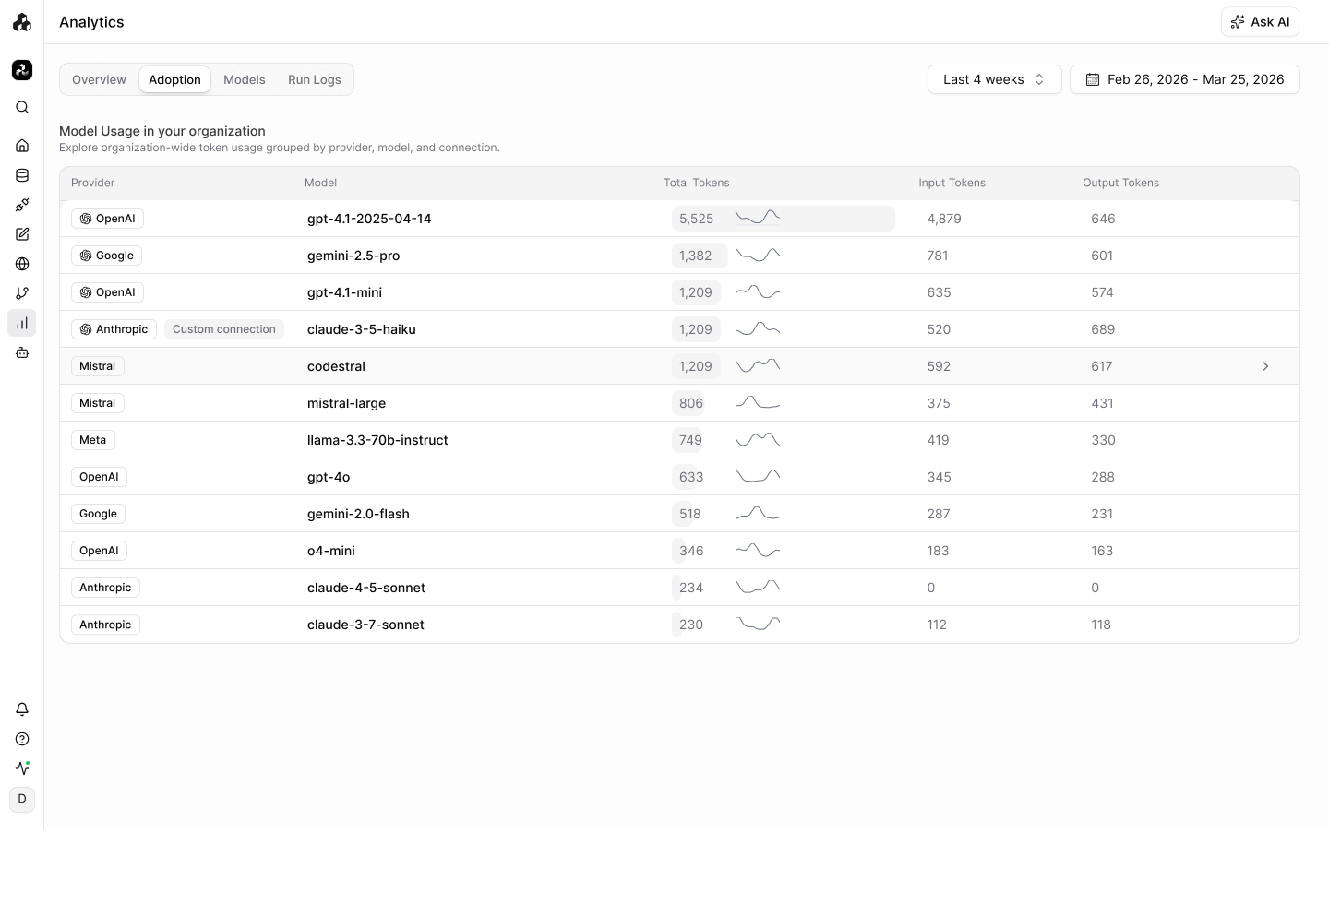Switch to the Models tab
This screenshot has height=916, width=1329.
[x=245, y=79]
